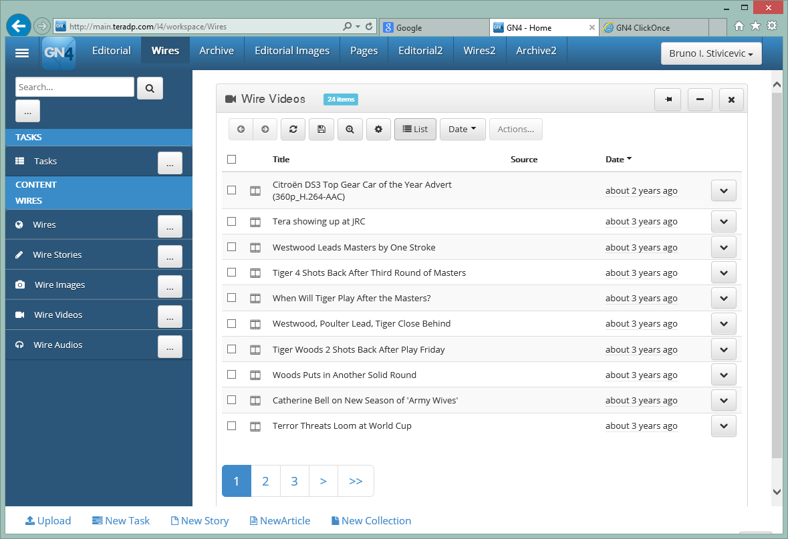Open the Editorial tab
Image resolution: width=788 pixels, height=539 pixels.
[x=111, y=51]
